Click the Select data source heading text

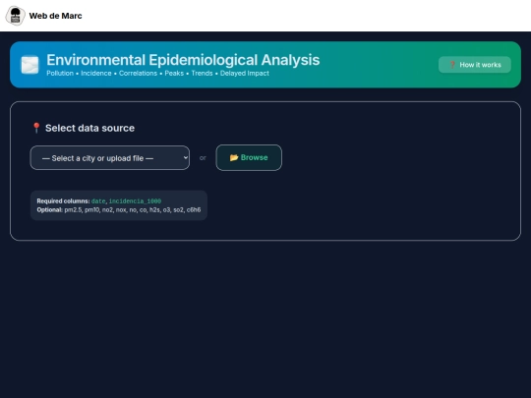pyautogui.click(x=89, y=128)
